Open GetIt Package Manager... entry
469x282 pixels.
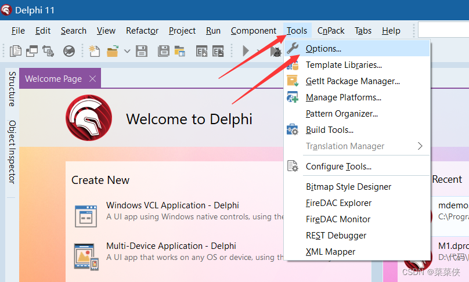point(357,81)
